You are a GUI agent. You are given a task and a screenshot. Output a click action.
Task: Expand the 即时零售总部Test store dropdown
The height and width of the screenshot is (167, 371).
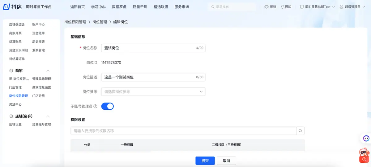tap(333, 7)
